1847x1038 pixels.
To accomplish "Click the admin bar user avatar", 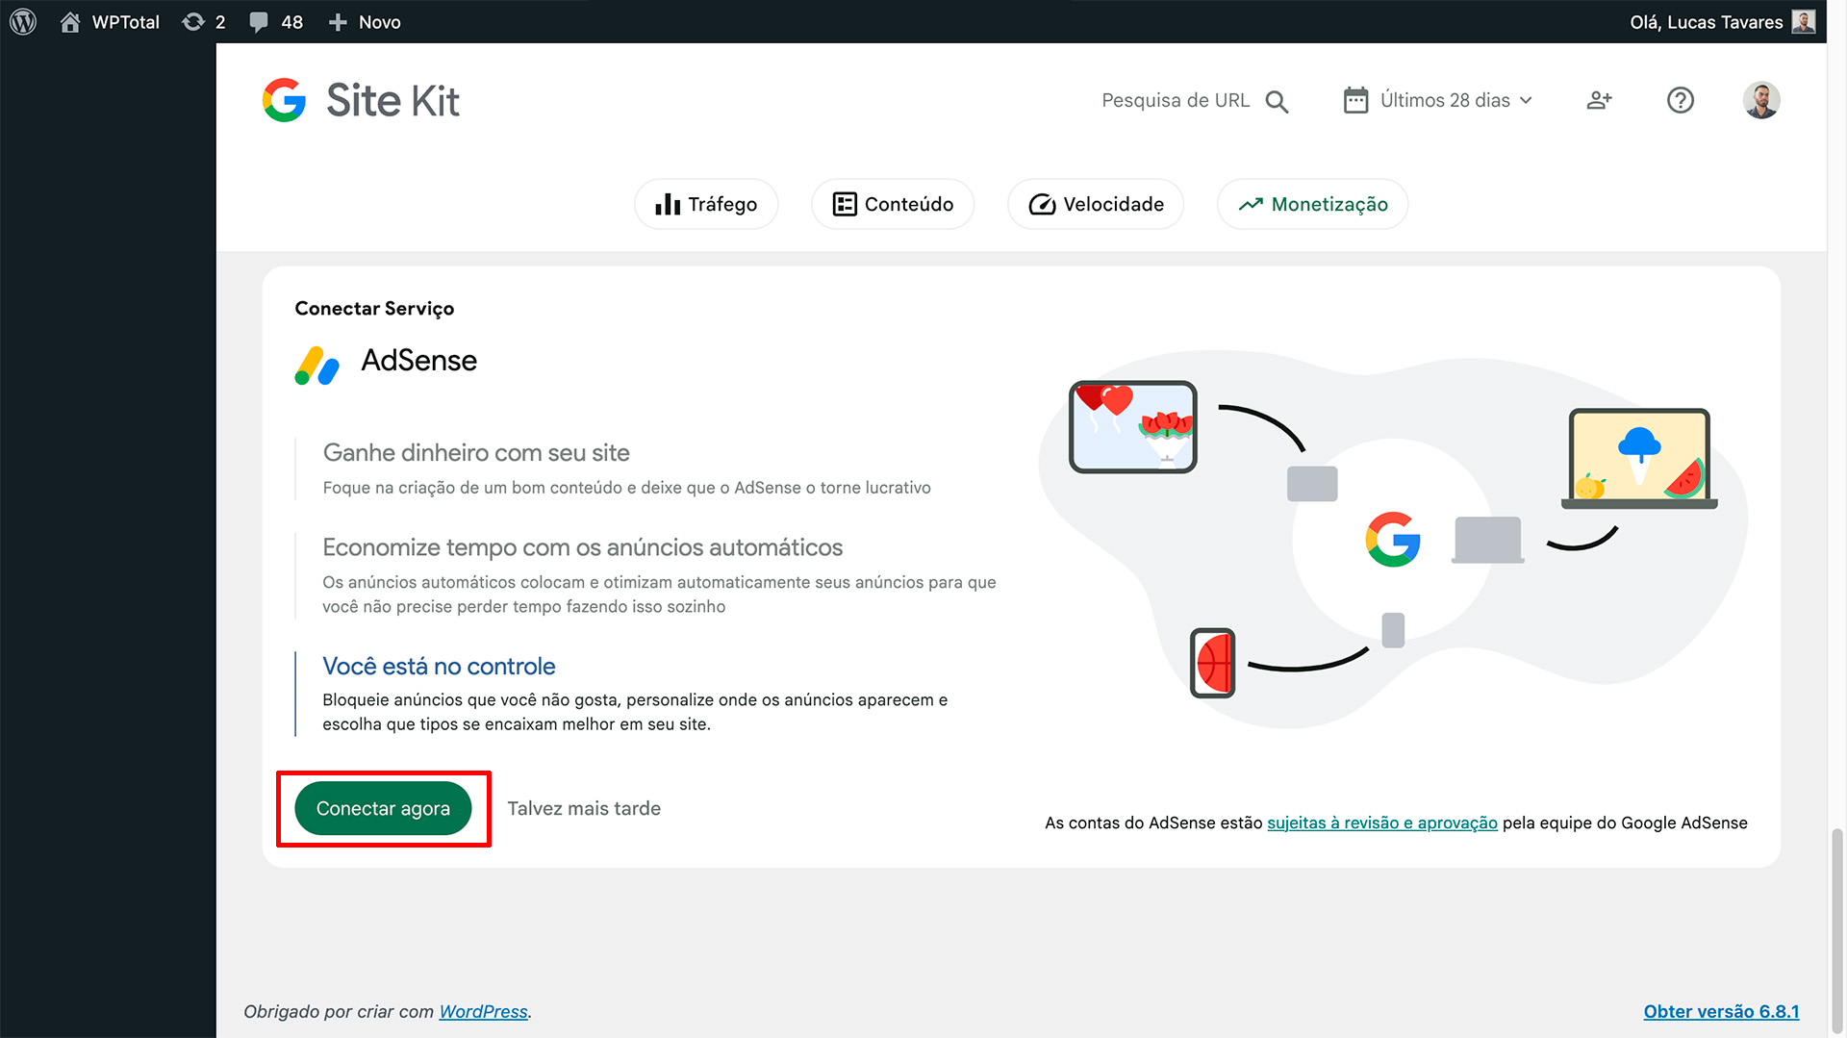I will point(1804,21).
